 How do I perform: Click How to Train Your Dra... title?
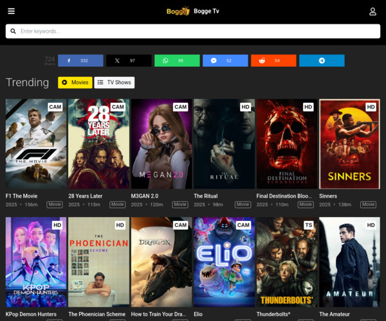coord(158,314)
